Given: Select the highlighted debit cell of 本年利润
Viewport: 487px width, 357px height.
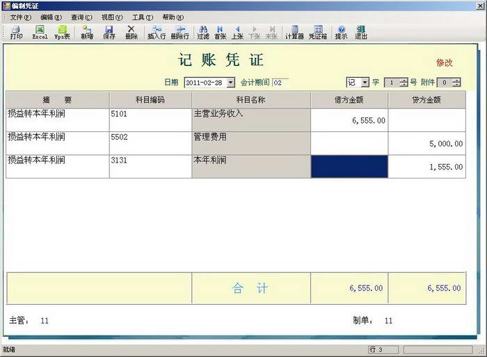Looking at the screenshot, I should tap(349, 167).
